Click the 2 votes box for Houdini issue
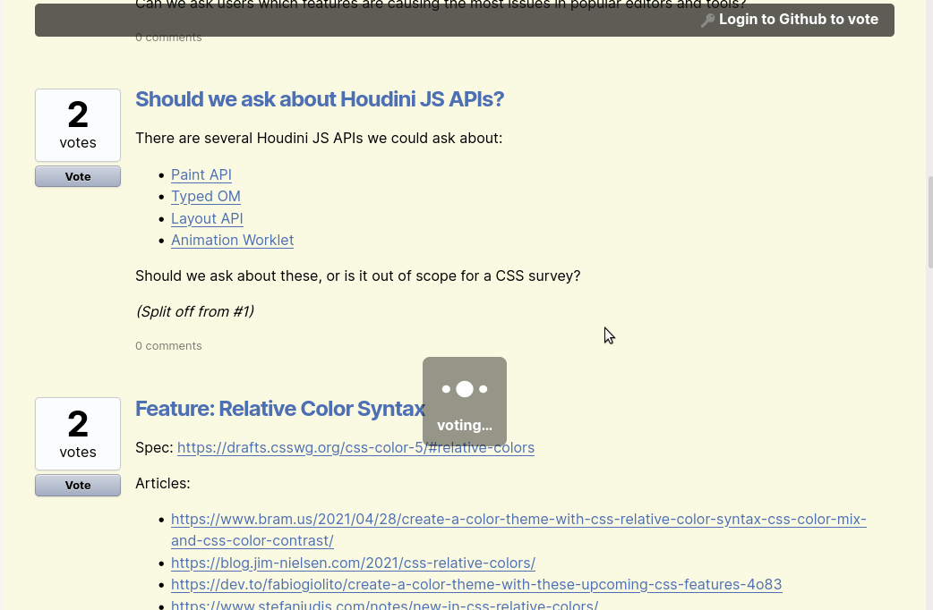Screen dimensions: 933x610 pos(78,125)
